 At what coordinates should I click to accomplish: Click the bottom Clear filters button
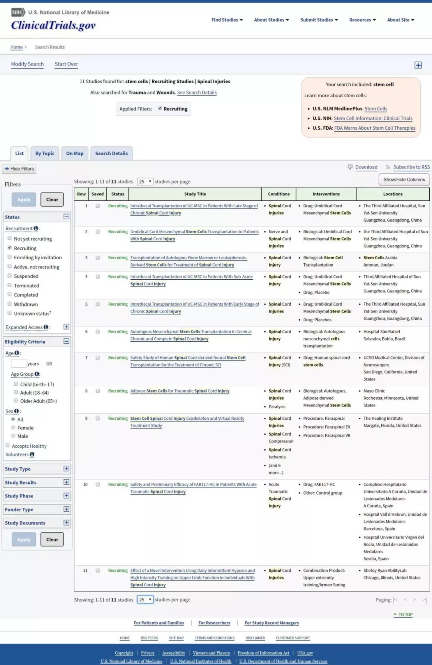pyautogui.click(x=52, y=539)
